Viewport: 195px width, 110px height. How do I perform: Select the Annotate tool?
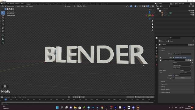pyautogui.click(x=3, y=35)
